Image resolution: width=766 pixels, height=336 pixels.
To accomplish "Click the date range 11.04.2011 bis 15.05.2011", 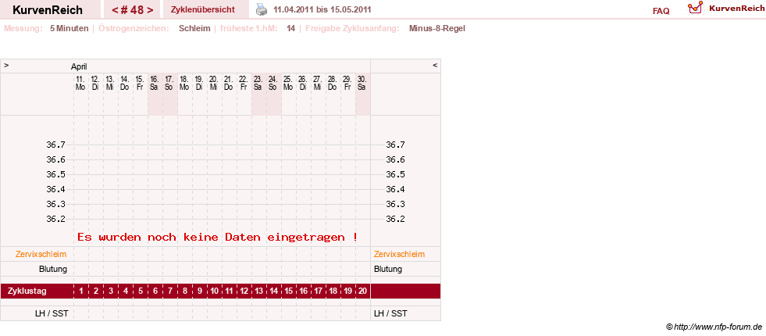I will 322,10.
